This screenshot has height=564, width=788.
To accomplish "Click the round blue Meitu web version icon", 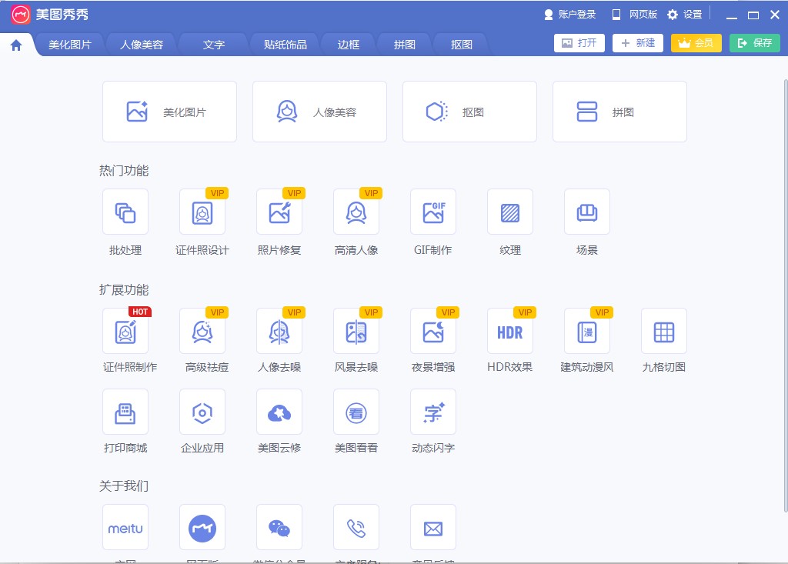I will 202,527.
